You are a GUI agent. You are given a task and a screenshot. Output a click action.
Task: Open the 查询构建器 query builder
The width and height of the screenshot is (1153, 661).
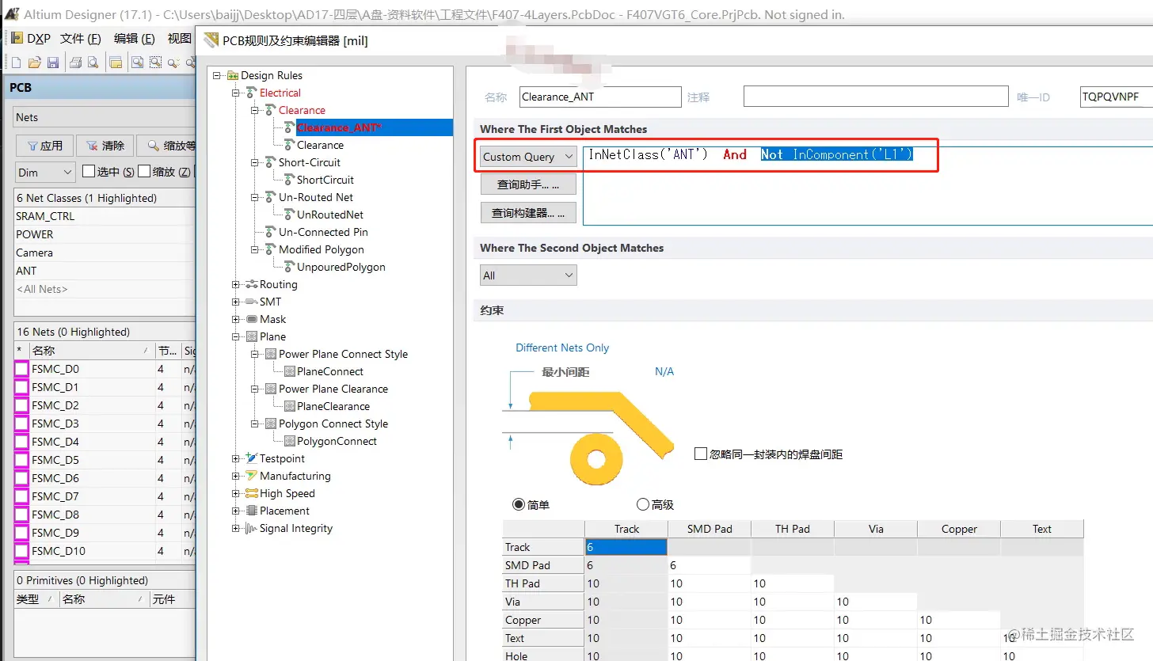pyautogui.click(x=528, y=213)
